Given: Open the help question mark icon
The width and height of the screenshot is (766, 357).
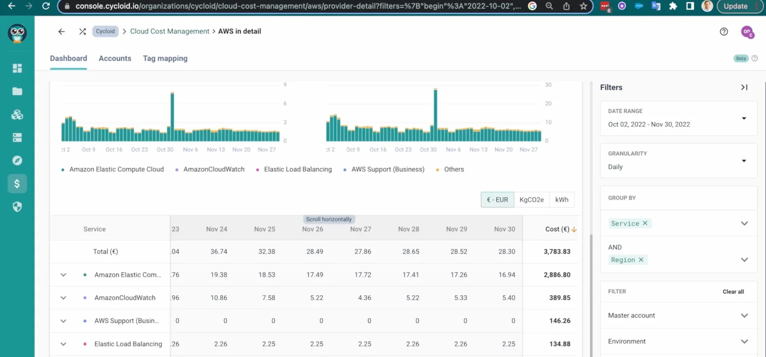Looking at the screenshot, I should 724,32.
